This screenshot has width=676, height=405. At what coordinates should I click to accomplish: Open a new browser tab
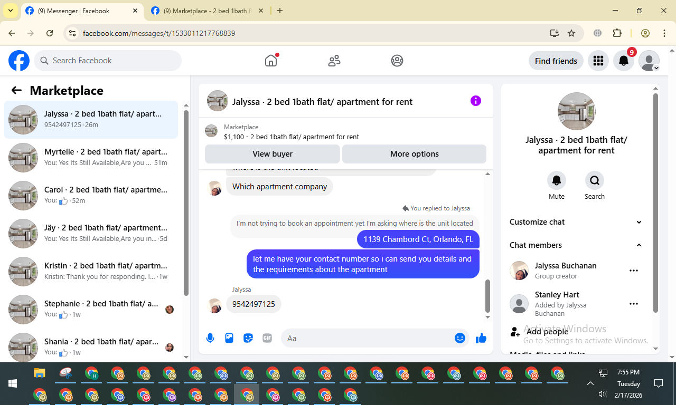click(x=280, y=11)
